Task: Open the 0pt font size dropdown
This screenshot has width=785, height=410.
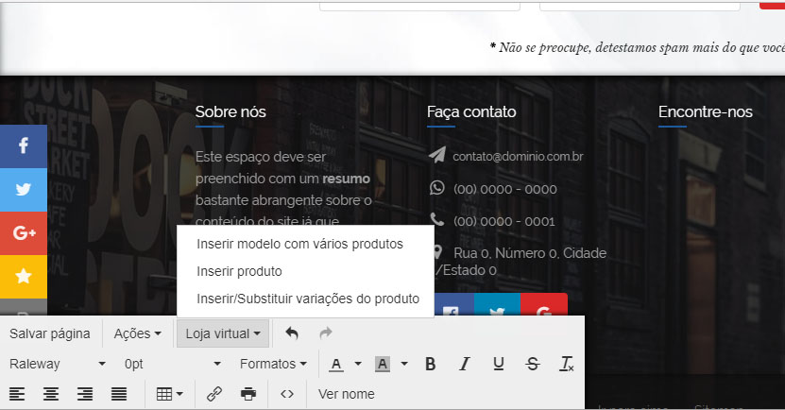Action: point(172,364)
